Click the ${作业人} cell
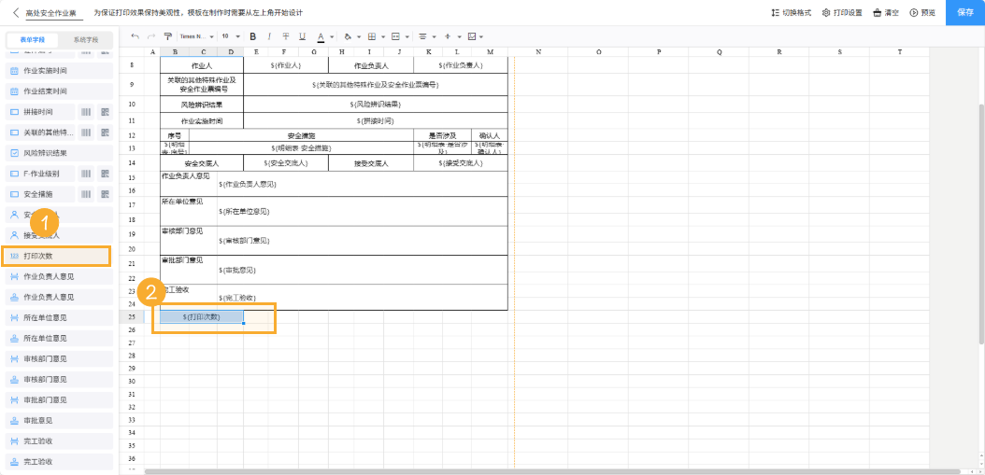Screen dimensions: 985x475 point(286,65)
